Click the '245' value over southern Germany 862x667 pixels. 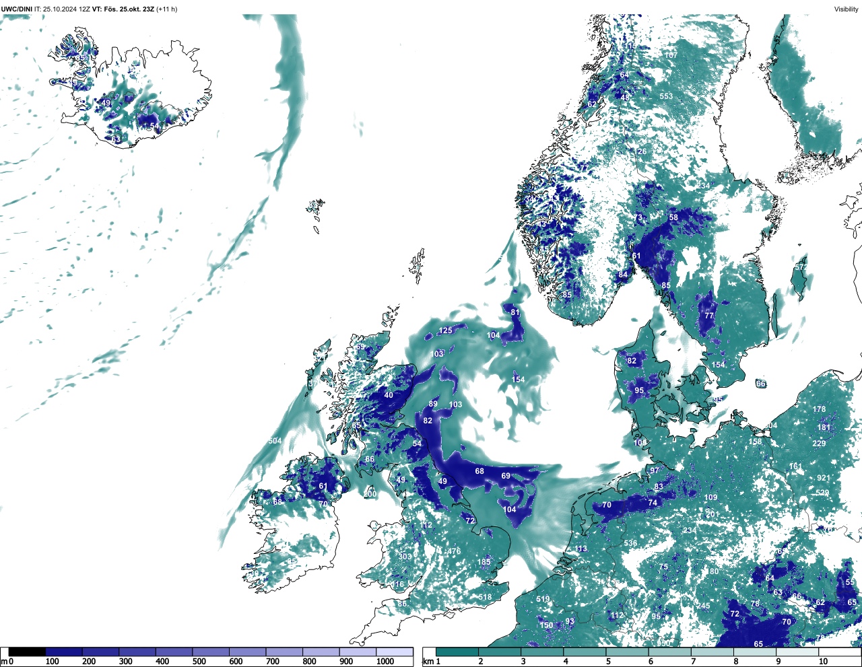point(704,606)
